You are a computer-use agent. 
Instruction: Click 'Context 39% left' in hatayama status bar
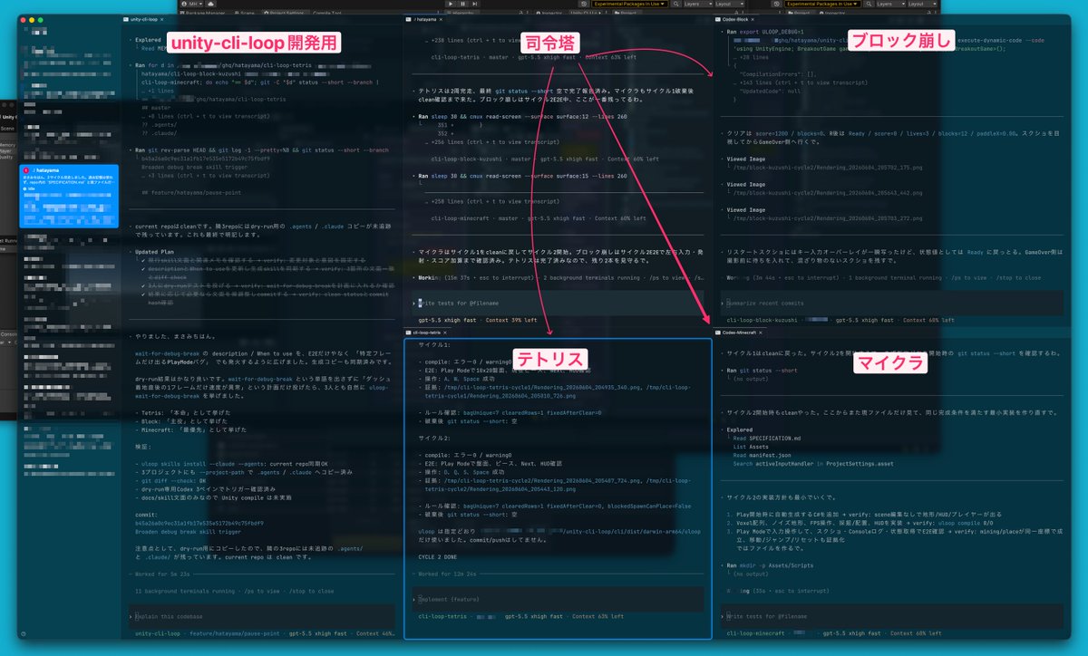[513, 320]
